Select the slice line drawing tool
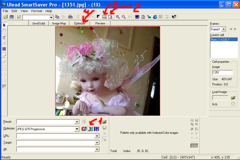Screen dimensions: 240x160 tap(4, 37)
